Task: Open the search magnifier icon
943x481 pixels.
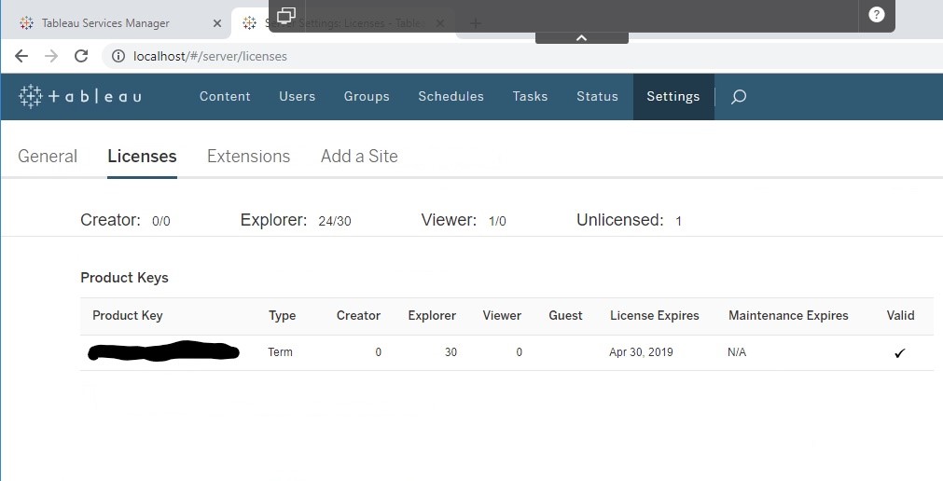Action: coord(739,96)
